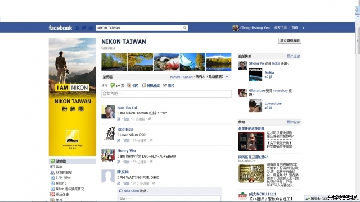Open messages icon in header

[84, 28]
